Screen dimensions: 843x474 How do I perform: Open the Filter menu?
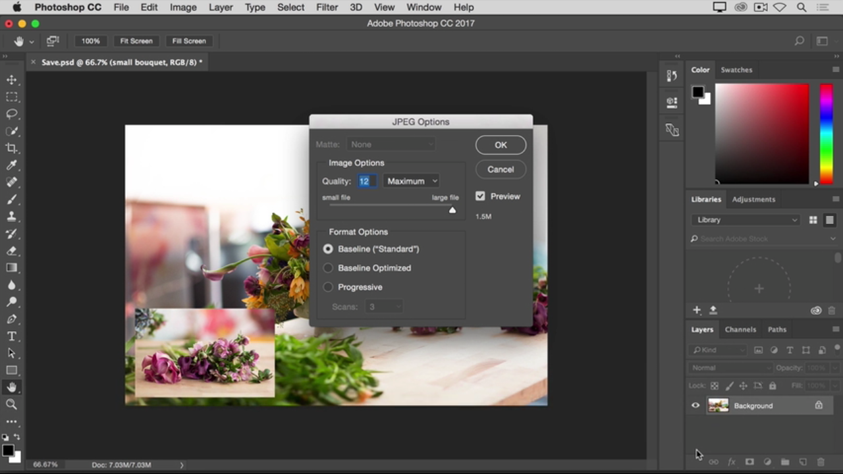[327, 7]
